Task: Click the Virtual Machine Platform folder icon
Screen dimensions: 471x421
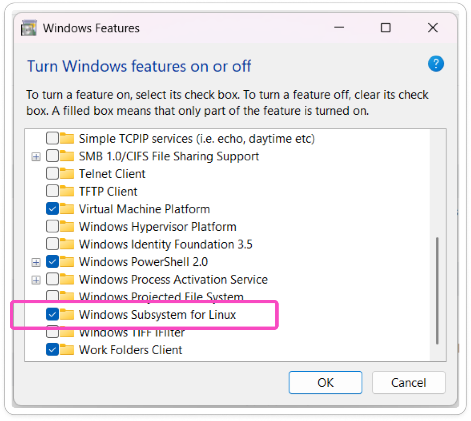Action: 66,209
